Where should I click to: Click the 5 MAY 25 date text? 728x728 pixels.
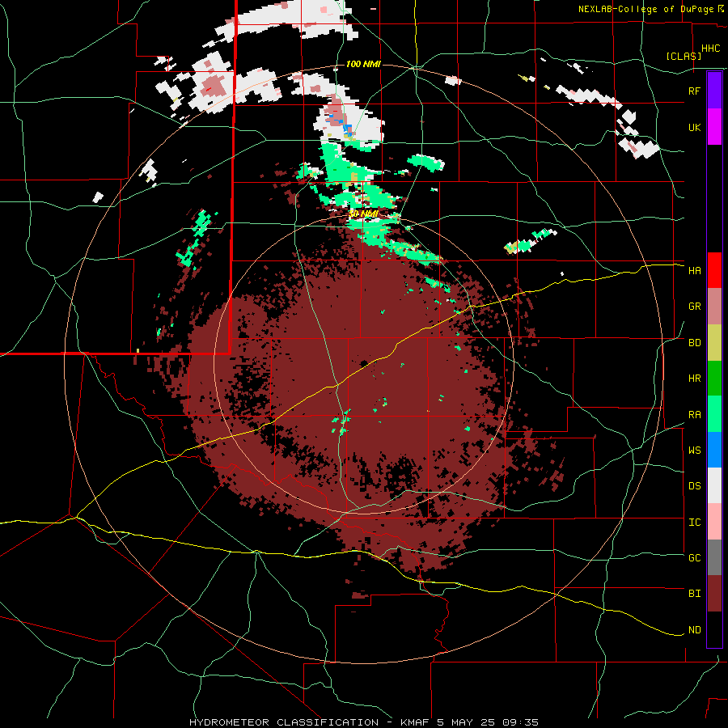point(466,722)
